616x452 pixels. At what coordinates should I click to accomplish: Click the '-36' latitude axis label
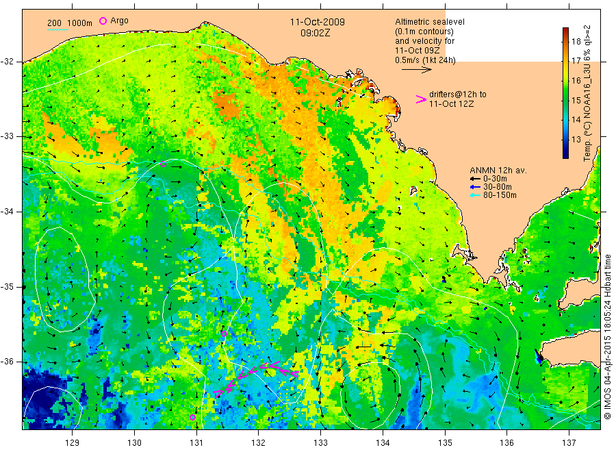pos(6,362)
